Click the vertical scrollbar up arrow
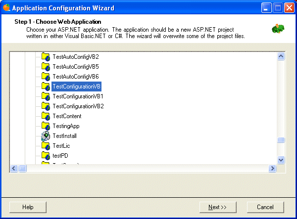 (281, 56)
